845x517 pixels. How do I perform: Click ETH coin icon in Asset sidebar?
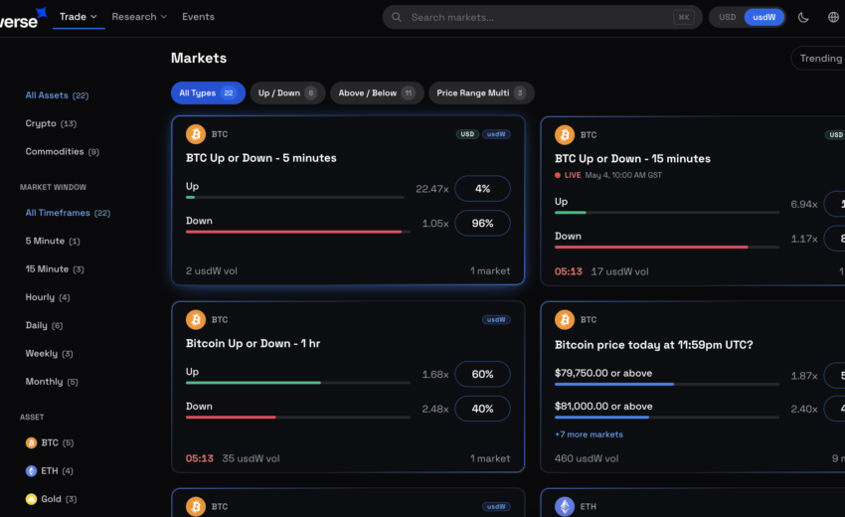pyautogui.click(x=31, y=470)
